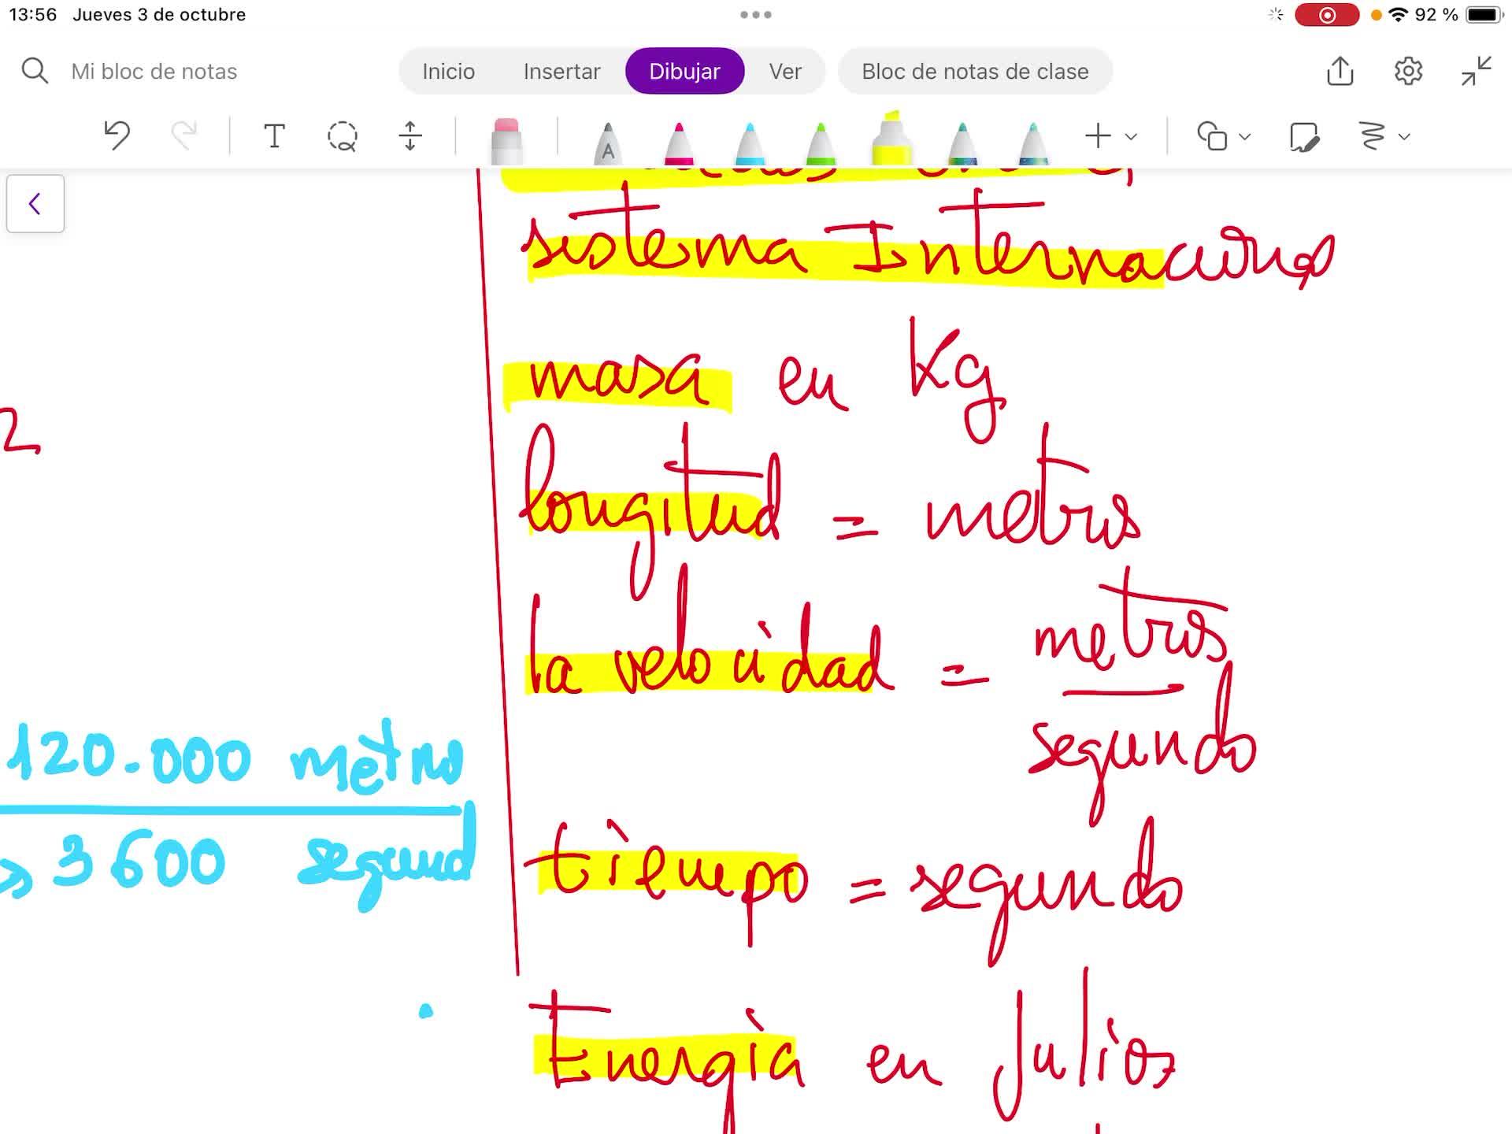This screenshot has height=1134, width=1512.
Task: Open Bloc de notas de clase
Action: click(x=974, y=71)
